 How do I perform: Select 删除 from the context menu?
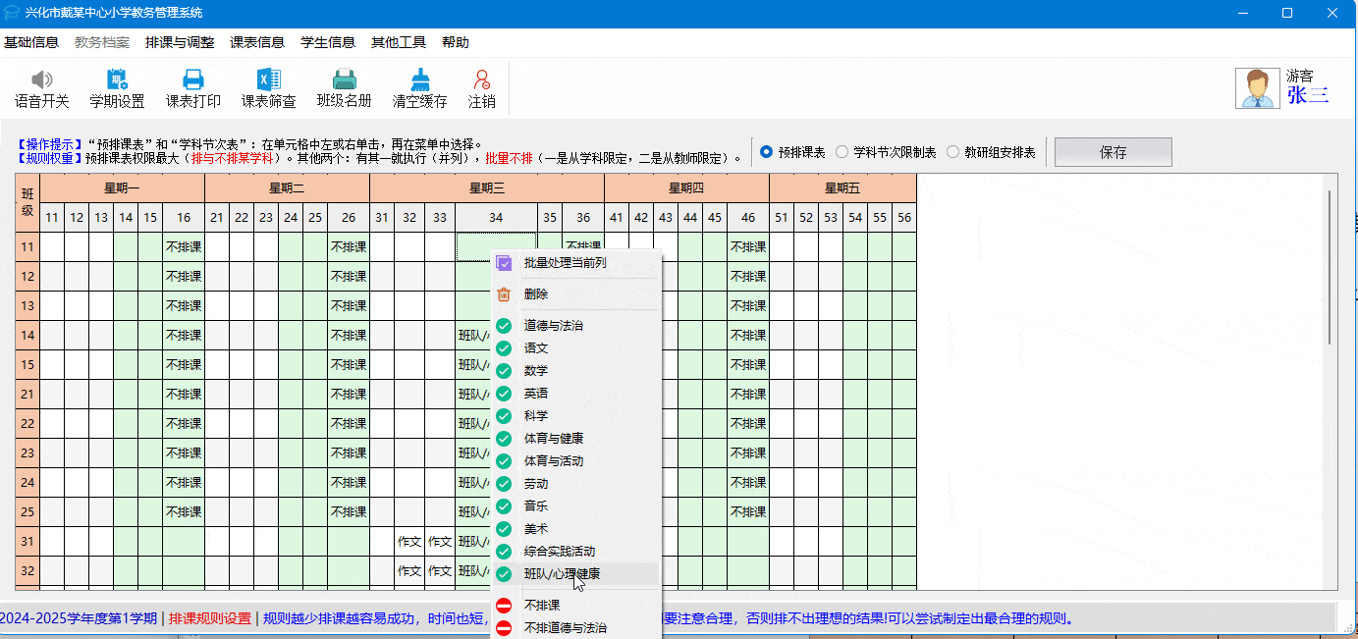click(x=536, y=293)
